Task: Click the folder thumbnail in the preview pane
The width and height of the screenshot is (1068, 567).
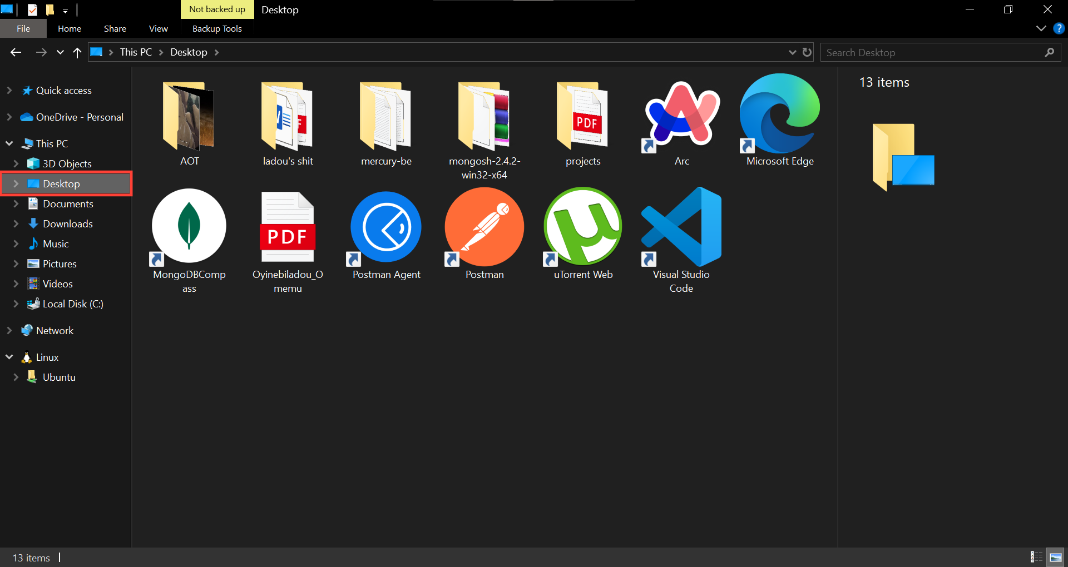Action: 903,157
